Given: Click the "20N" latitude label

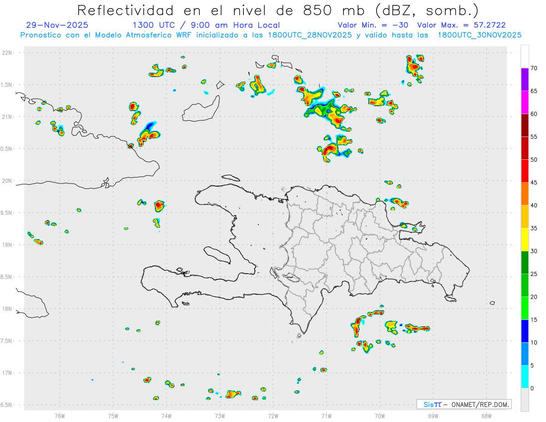Looking at the screenshot, I should click(x=7, y=181).
